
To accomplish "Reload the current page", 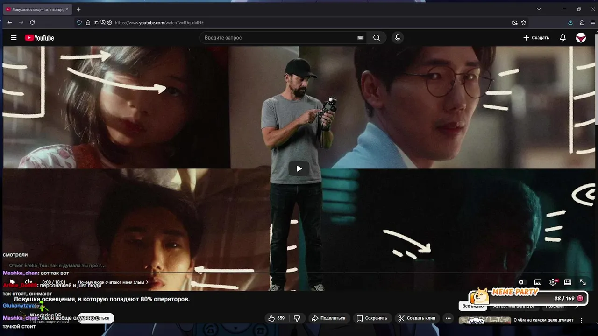I will (x=32, y=22).
